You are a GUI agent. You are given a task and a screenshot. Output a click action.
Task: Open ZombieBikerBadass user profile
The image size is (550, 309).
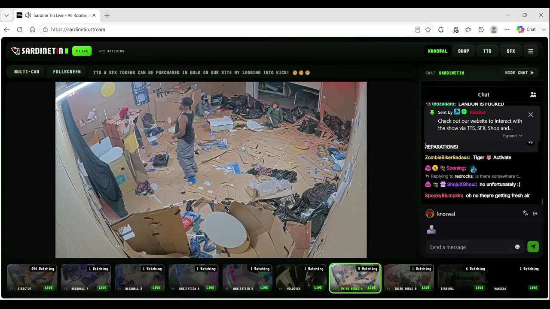pos(447,158)
